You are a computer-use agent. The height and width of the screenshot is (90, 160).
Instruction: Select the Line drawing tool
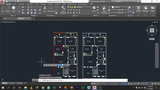(3, 9)
